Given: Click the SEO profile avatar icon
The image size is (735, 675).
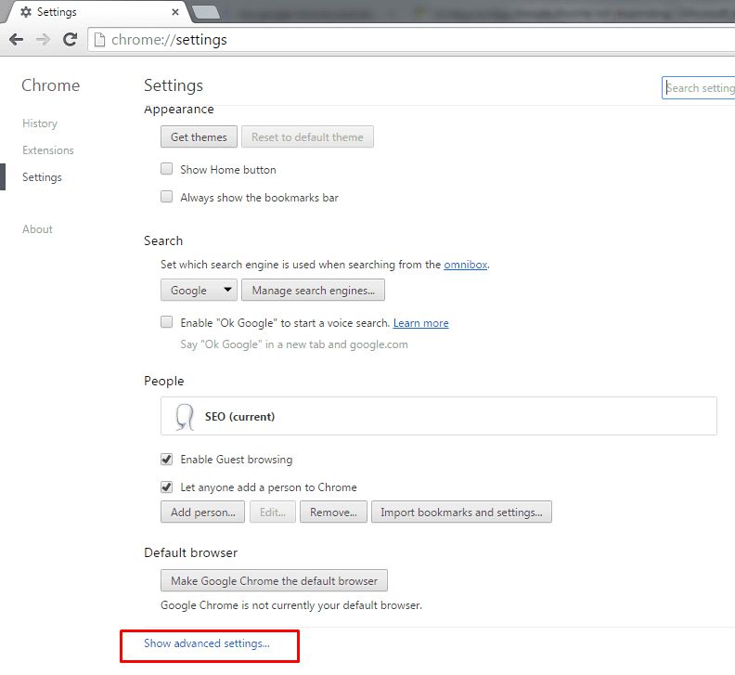Looking at the screenshot, I should coord(185,417).
